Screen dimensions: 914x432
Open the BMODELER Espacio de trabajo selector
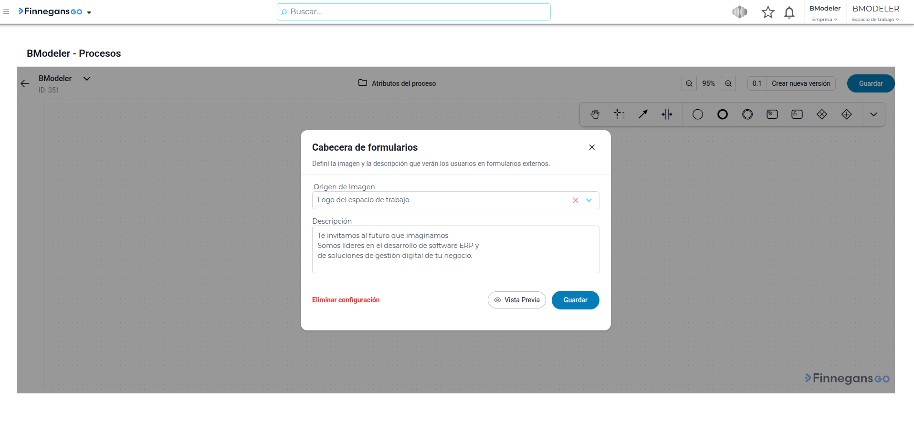(x=876, y=13)
